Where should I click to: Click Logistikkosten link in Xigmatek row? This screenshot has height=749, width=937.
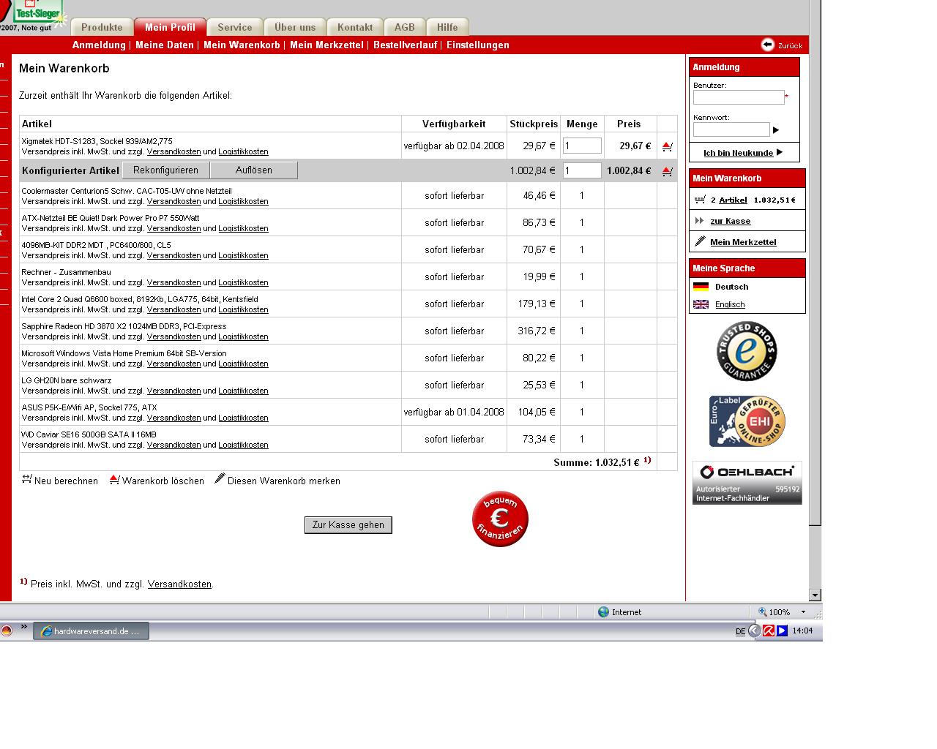tap(243, 152)
